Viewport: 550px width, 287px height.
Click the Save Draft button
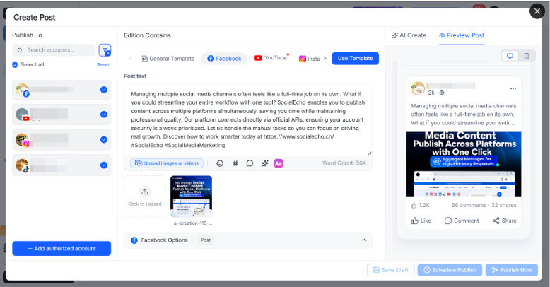pos(391,270)
